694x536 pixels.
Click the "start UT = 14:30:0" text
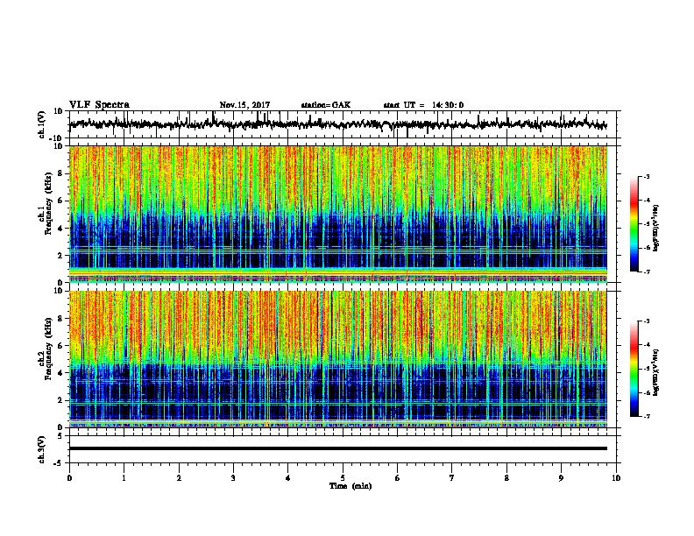pyautogui.click(x=423, y=105)
